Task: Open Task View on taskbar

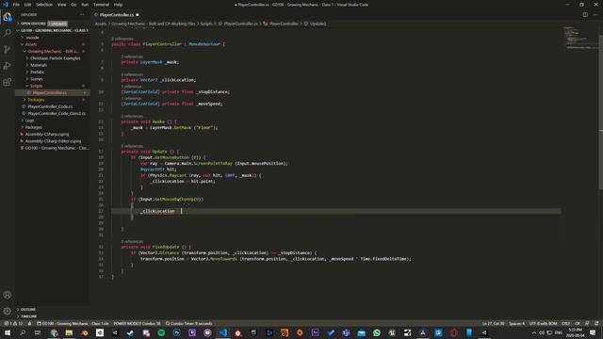Action: click(x=38, y=332)
